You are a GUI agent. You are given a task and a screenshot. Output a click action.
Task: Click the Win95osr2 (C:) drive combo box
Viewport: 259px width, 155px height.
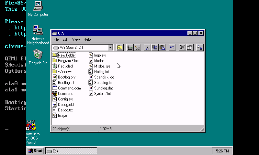pos(83,47)
